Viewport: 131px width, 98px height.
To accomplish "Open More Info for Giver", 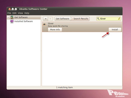I will pos(55,30).
